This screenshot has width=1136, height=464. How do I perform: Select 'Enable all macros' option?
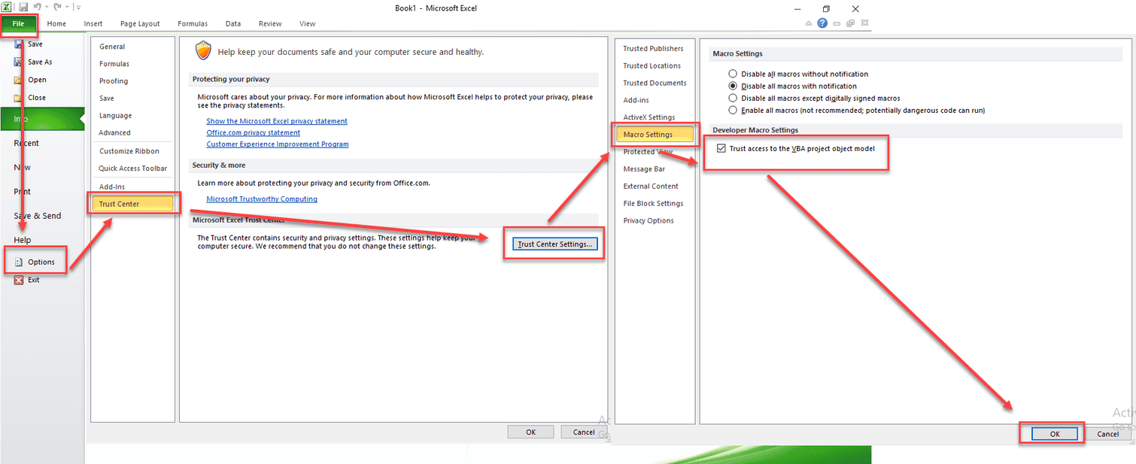[x=732, y=110]
